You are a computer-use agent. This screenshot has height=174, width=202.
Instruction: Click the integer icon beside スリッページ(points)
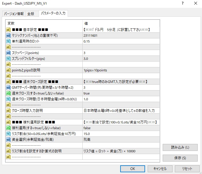click(8, 53)
